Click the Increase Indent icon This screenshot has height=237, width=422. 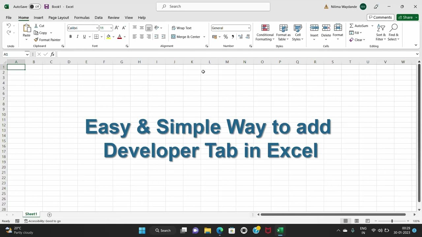click(164, 37)
